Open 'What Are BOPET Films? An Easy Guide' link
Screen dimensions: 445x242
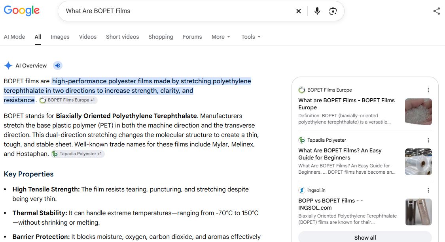click(340, 154)
